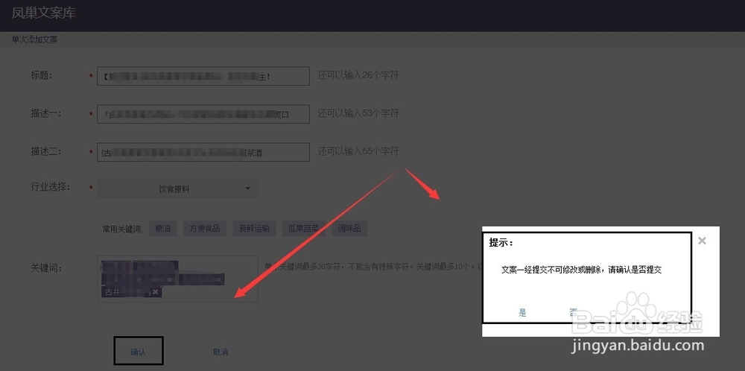Click the 是 confirm option in the dialog
The width and height of the screenshot is (745, 371).
(523, 313)
